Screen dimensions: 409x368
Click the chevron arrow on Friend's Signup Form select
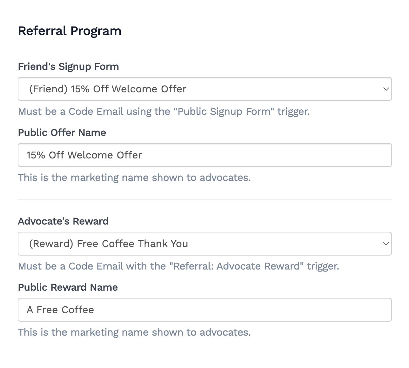[386, 89]
